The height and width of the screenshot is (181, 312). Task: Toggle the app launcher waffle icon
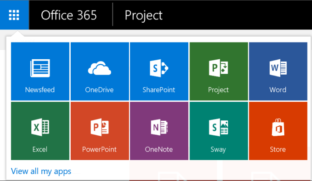[x=14, y=15]
